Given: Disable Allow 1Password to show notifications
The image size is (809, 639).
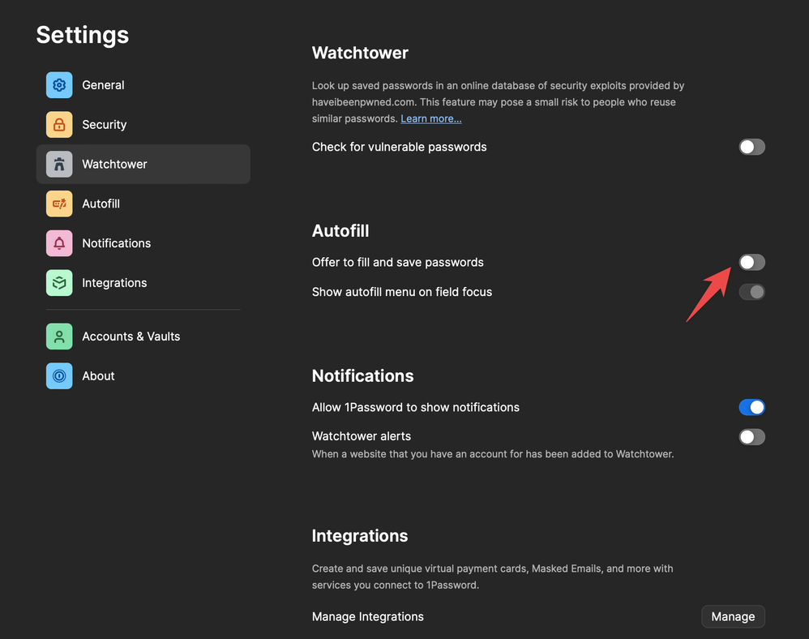Looking at the screenshot, I should pos(751,407).
